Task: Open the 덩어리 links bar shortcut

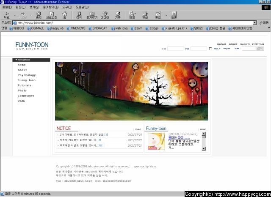Action: coord(196,28)
